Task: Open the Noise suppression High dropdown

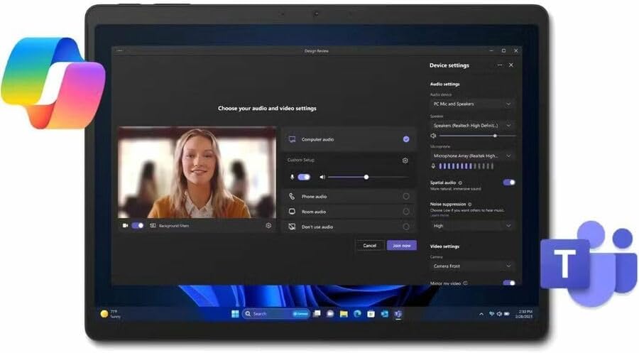Action: pos(472,225)
